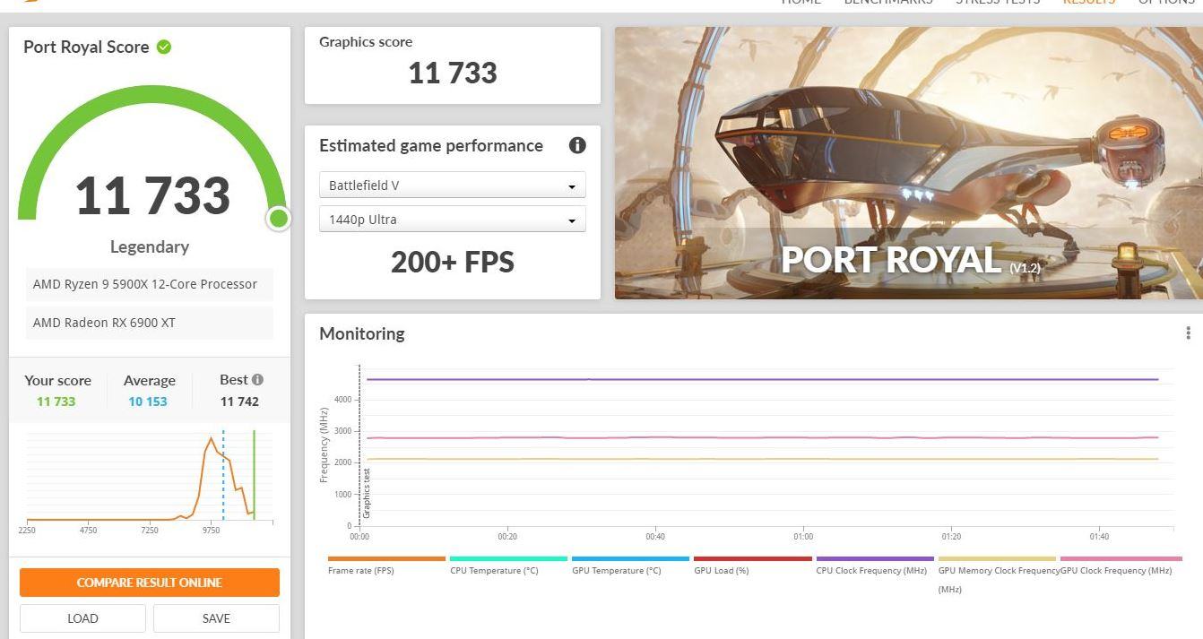Screen dimensions: 1203x639
Task: Click the Estimated game performance heading
Action: tap(431, 145)
